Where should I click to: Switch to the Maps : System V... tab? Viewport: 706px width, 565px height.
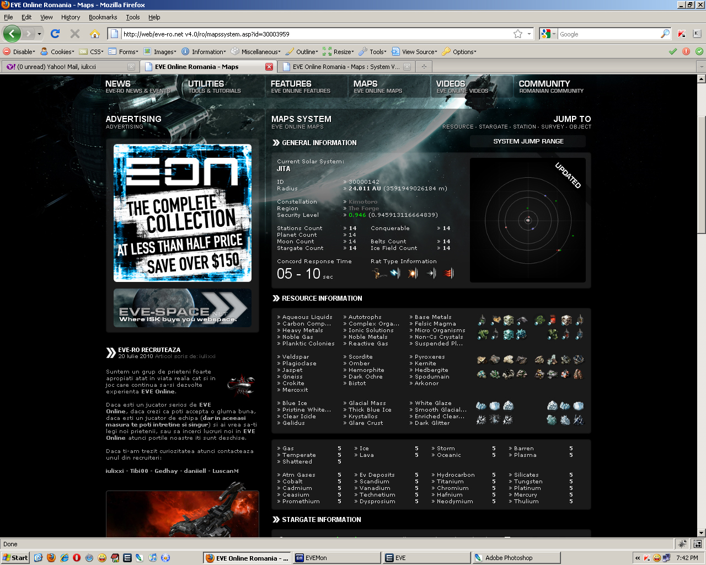point(346,67)
